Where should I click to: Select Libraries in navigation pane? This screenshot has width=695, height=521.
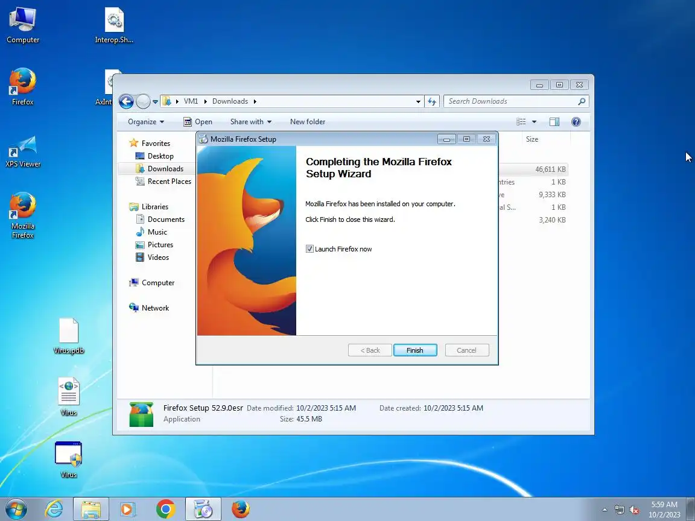(x=154, y=206)
